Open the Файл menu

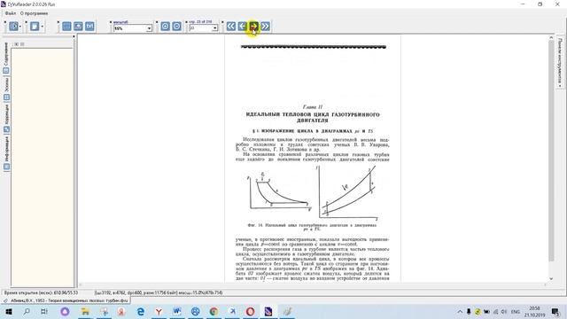10,13
